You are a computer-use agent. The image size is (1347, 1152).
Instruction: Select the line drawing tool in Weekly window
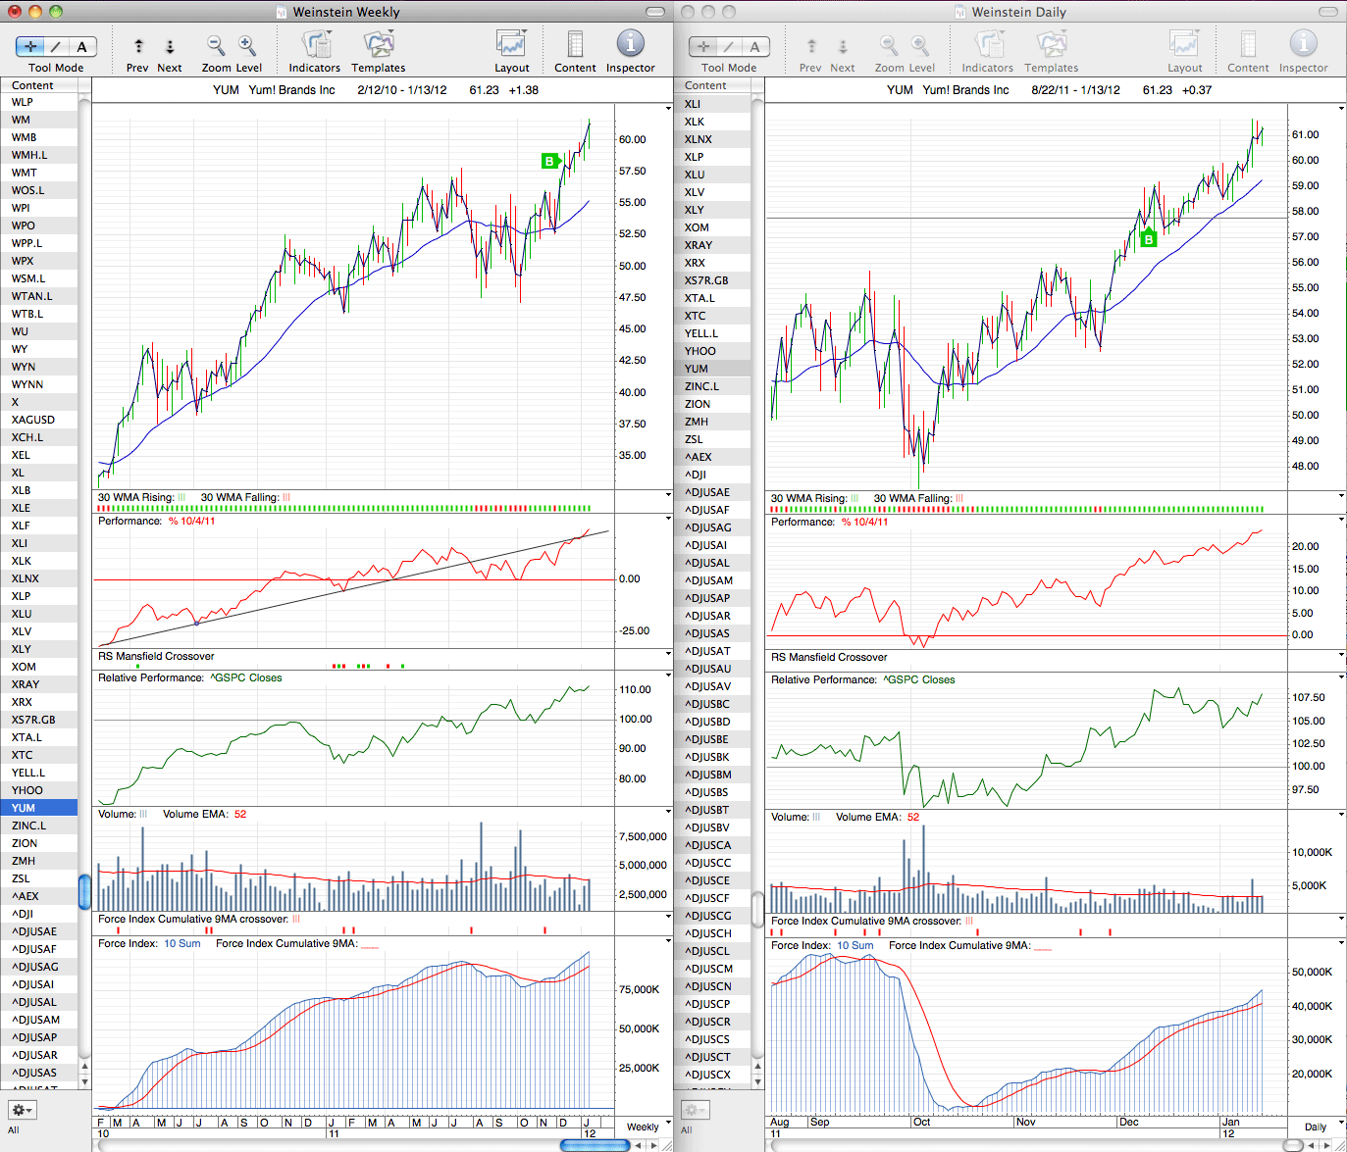57,46
